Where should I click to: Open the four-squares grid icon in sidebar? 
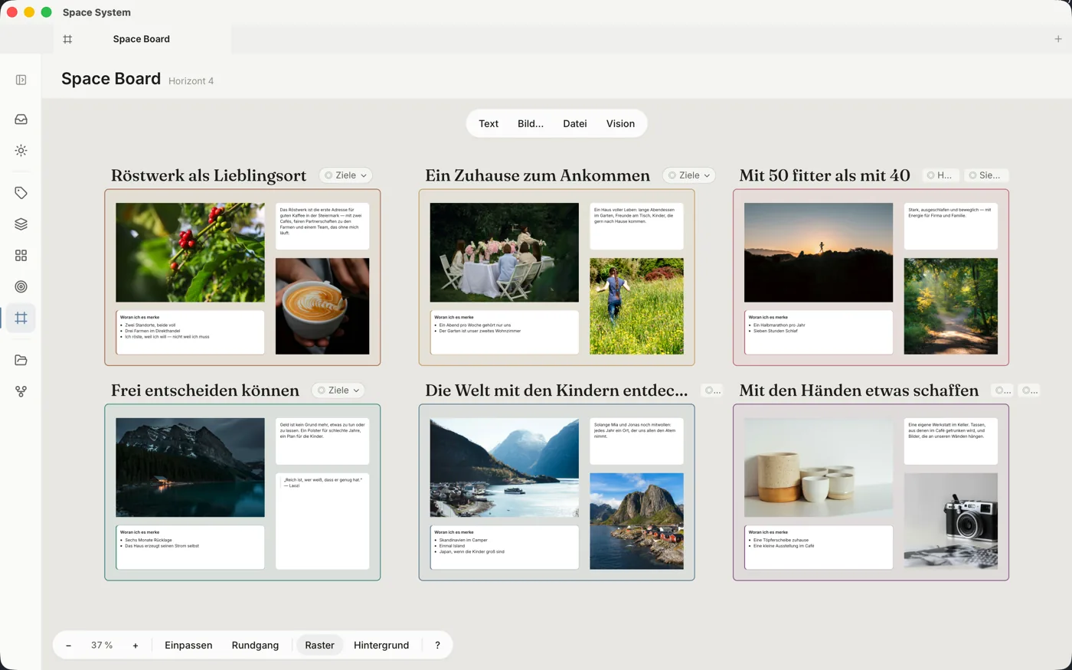click(21, 256)
